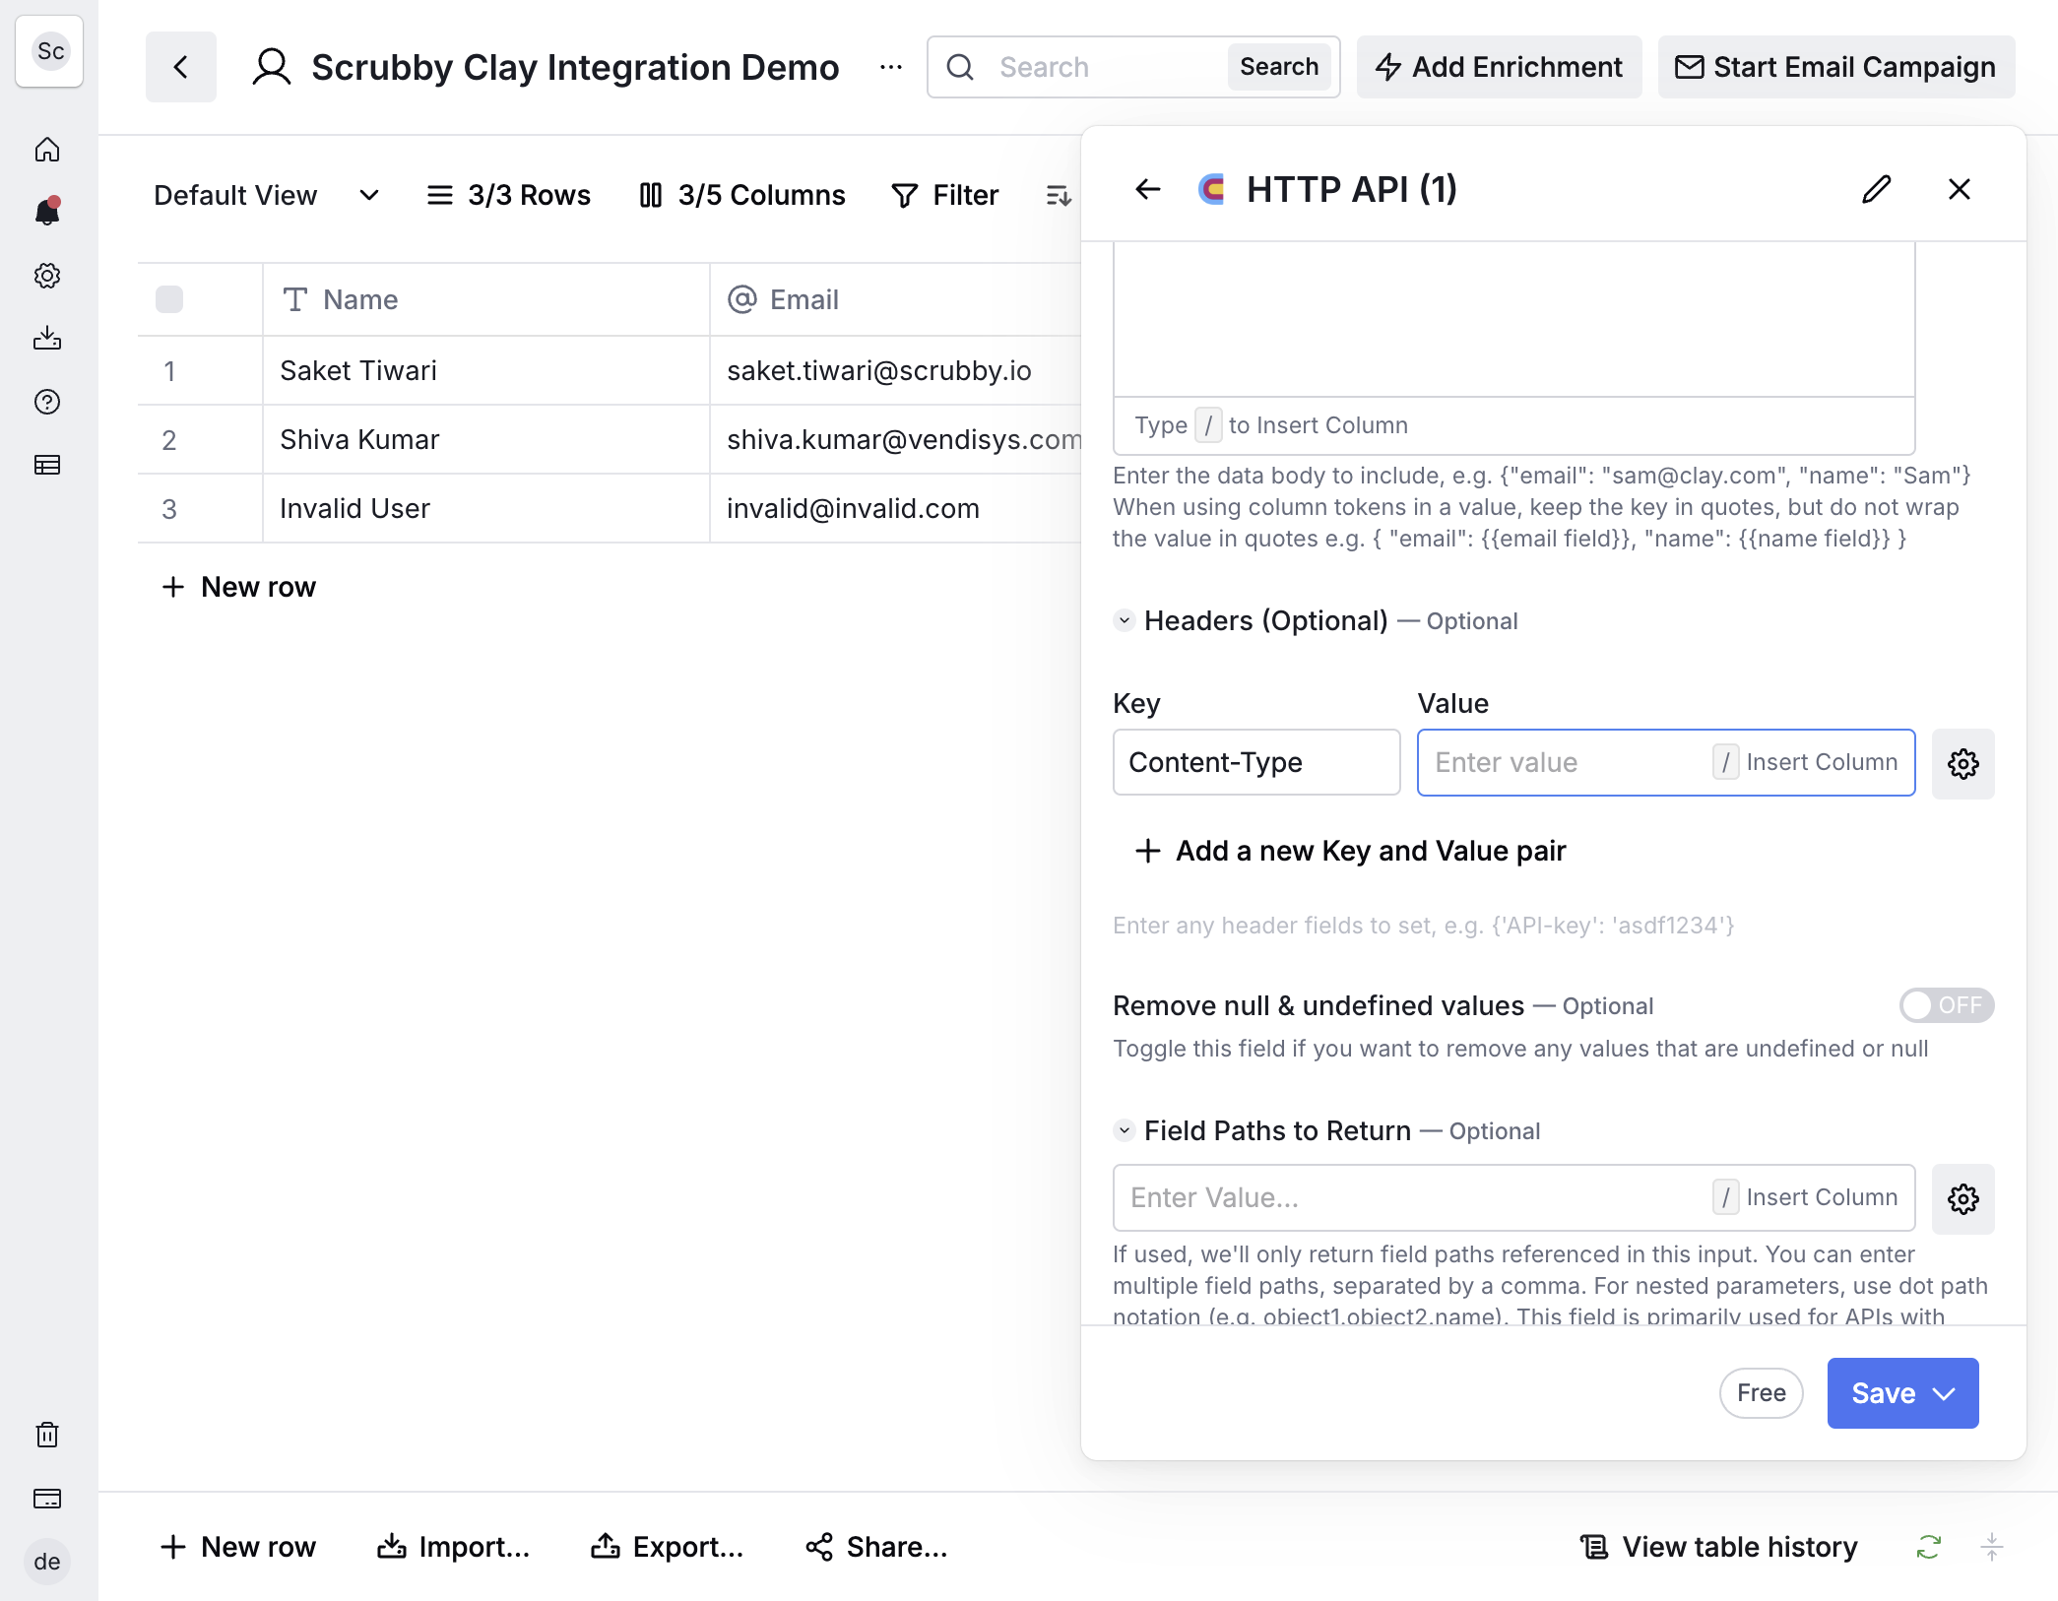This screenshot has width=2058, height=1601.
Task: Collapse the Field Paths to Return section
Action: point(1124,1130)
